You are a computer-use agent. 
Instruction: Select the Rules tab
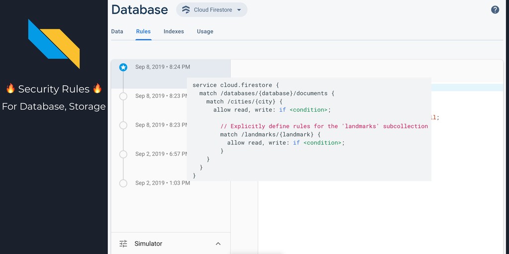pyautogui.click(x=143, y=31)
